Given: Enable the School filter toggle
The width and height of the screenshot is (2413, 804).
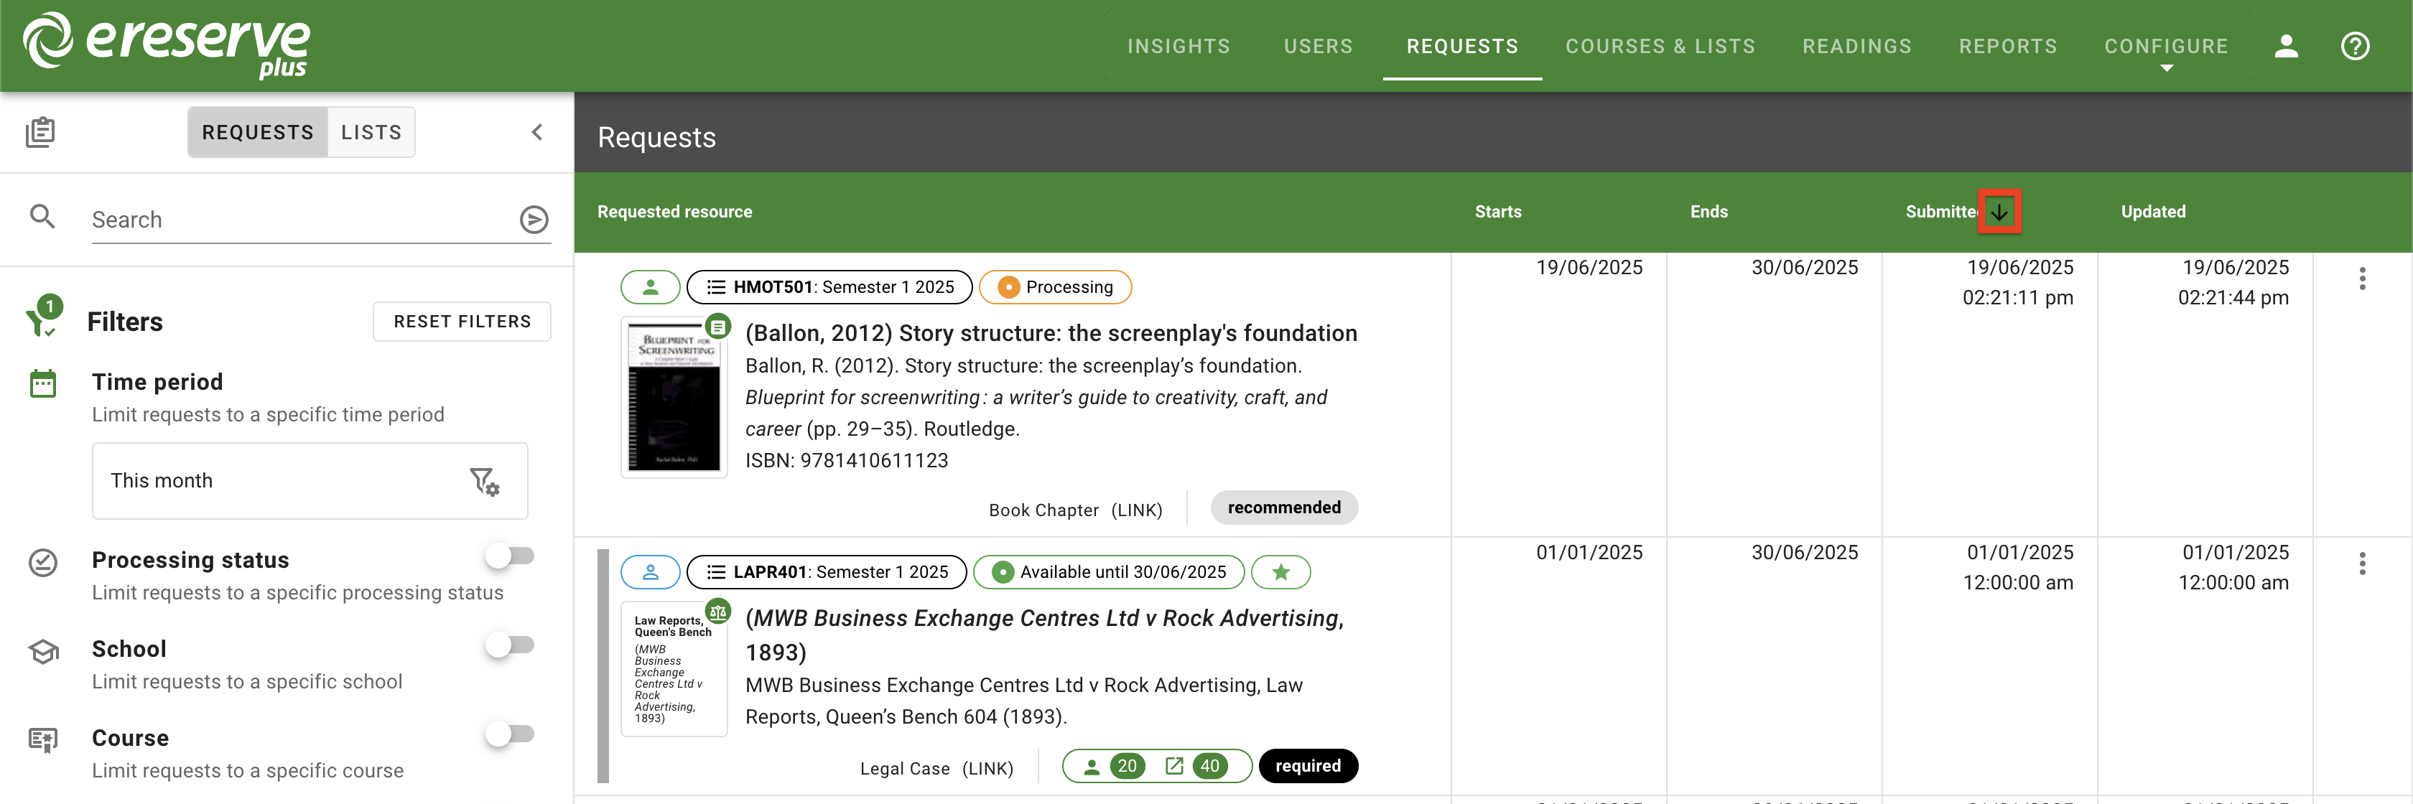Looking at the screenshot, I should [511, 644].
